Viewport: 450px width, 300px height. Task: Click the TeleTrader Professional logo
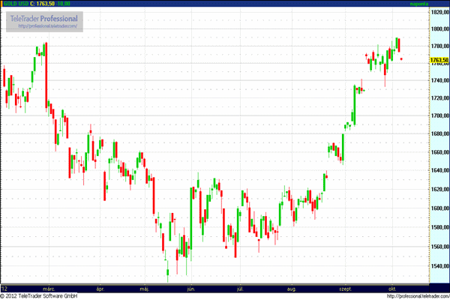pos(43,19)
